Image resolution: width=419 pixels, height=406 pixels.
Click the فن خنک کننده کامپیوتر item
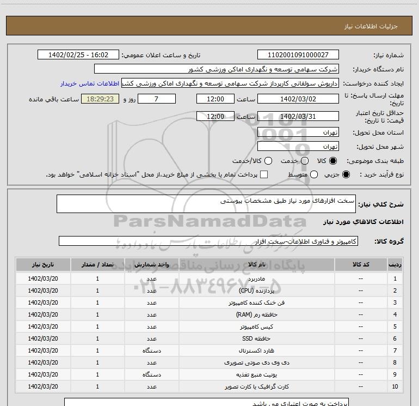tap(256, 302)
